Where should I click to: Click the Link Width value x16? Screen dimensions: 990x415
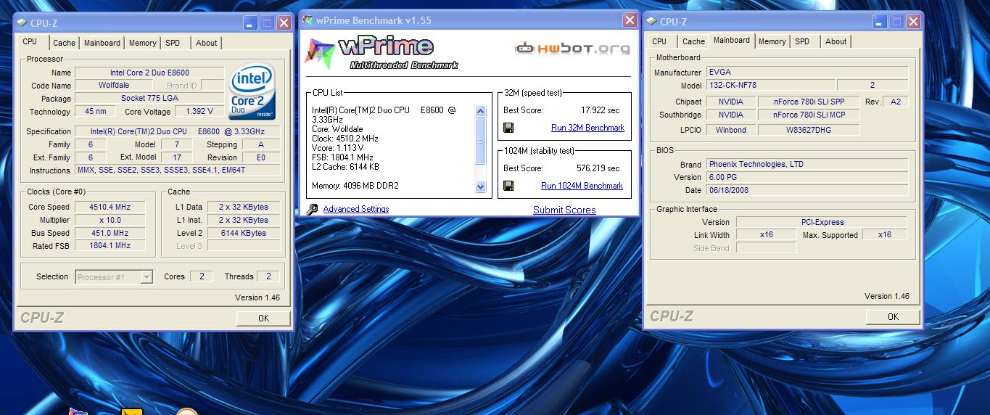point(767,235)
